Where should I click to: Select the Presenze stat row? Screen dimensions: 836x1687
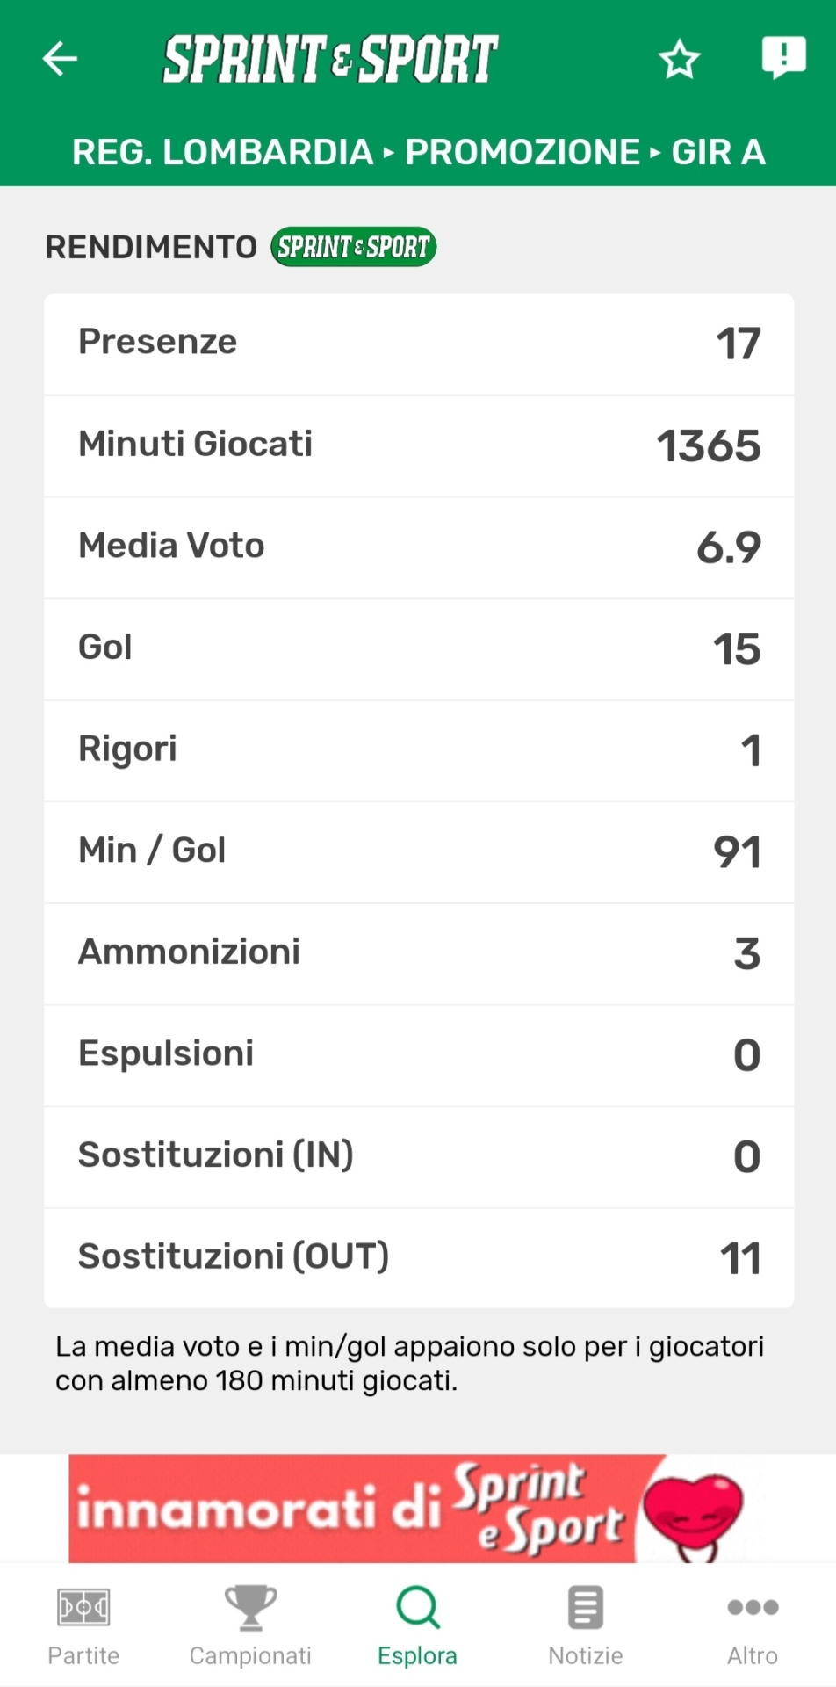(x=419, y=344)
